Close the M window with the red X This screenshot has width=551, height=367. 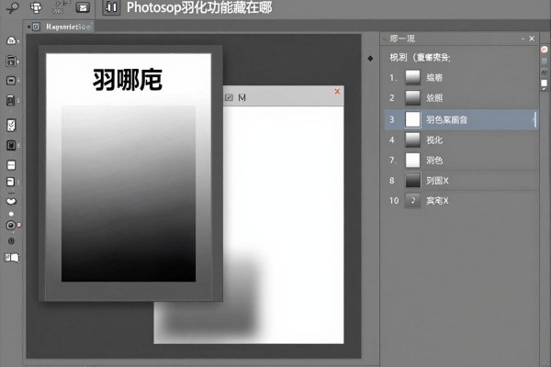point(337,92)
